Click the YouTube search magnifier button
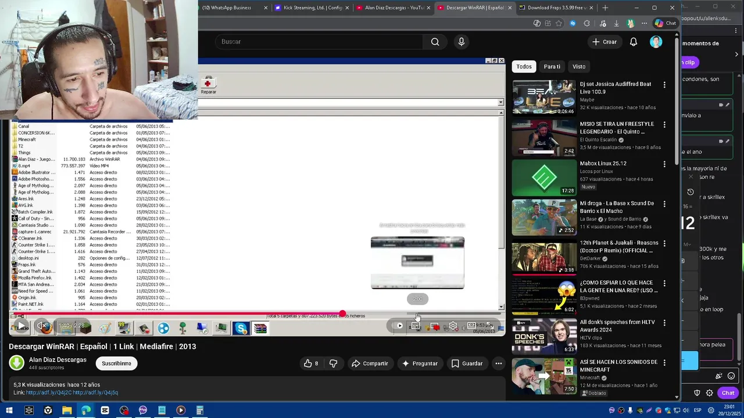The width and height of the screenshot is (744, 418). click(x=435, y=42)
